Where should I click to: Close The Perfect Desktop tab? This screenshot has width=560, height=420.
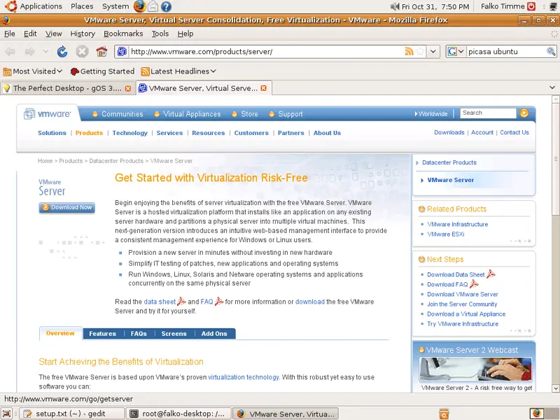tap(128, 88)
